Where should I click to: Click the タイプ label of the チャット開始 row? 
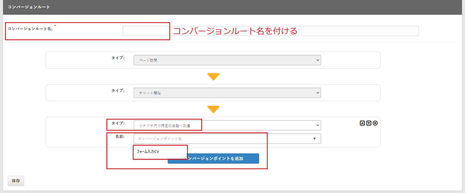click(118, 91)
